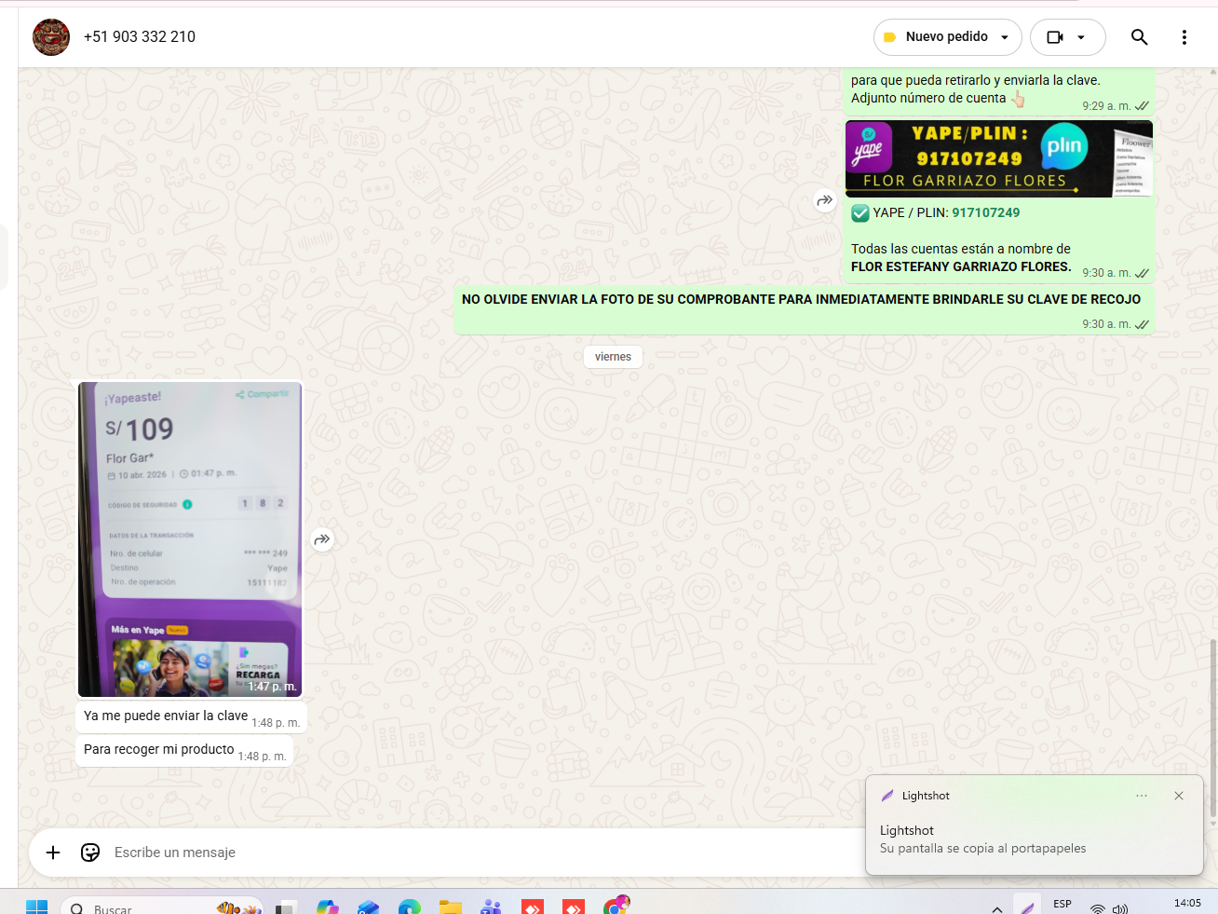Open the chat search magnifier icon

pyautogui.click(x=1139, y=37)
